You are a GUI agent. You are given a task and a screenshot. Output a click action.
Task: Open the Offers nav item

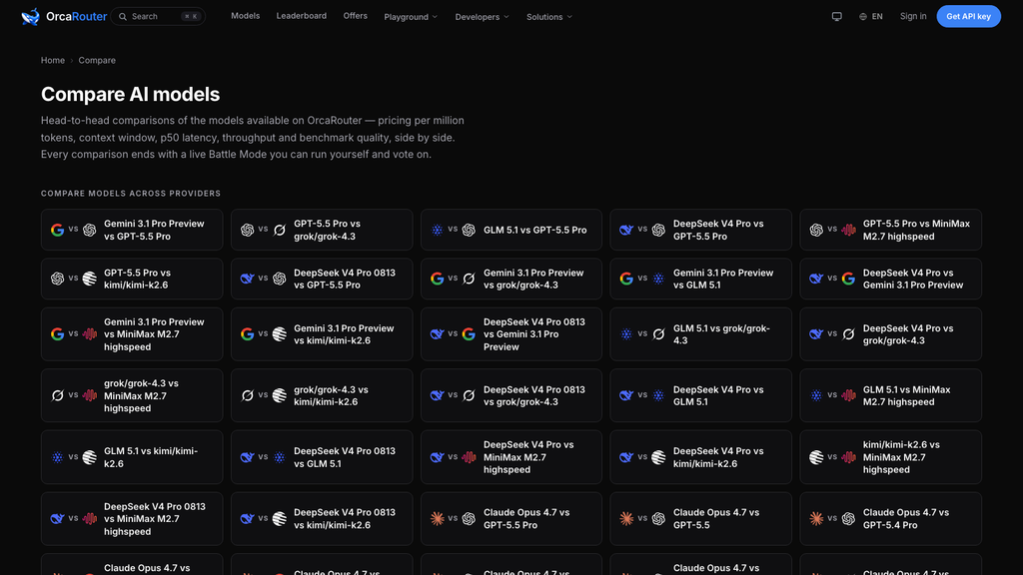point(355,16)
